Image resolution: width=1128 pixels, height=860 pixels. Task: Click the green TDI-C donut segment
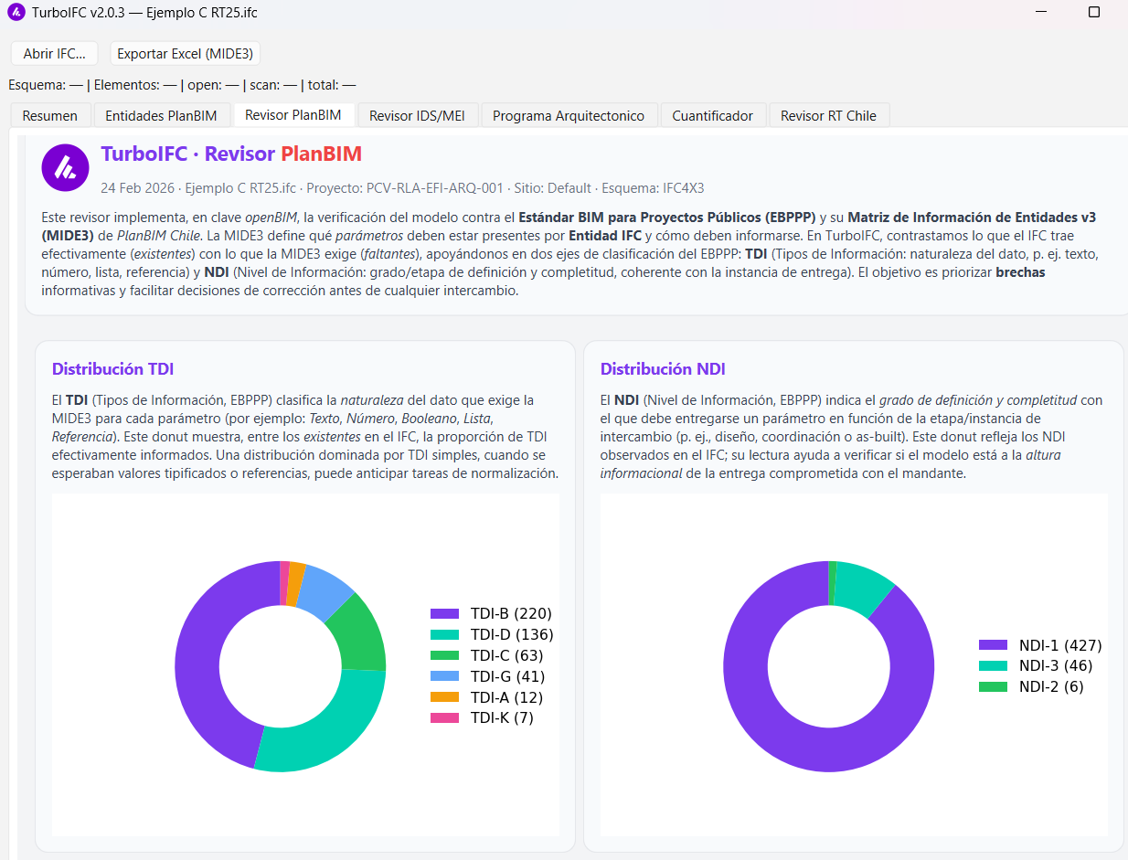359,633
